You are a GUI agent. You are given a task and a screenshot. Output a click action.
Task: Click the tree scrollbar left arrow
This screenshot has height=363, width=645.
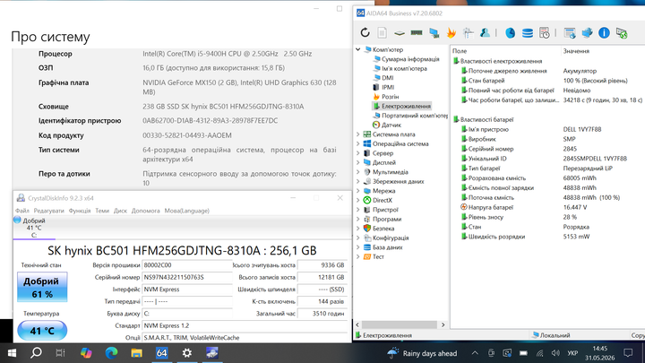(x=357, y=324)
